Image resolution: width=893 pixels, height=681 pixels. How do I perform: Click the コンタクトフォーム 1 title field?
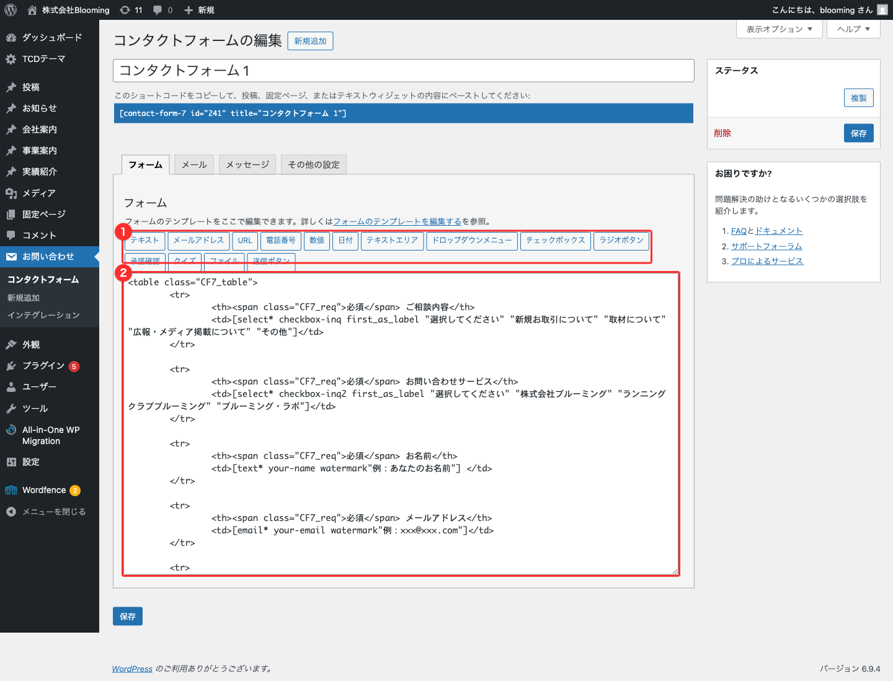click(404, 71)
